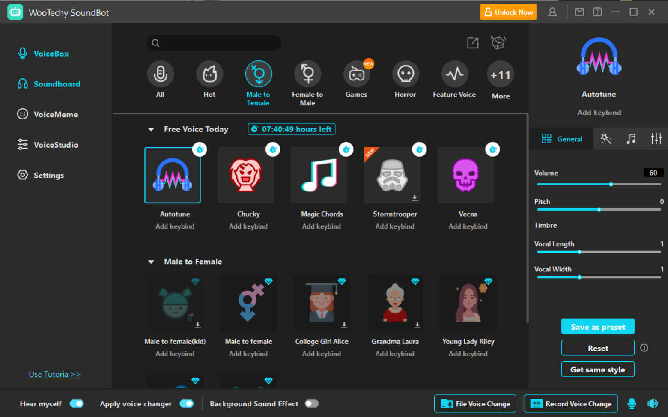Select the Chucky voice thumbnail

pos(246,175)
